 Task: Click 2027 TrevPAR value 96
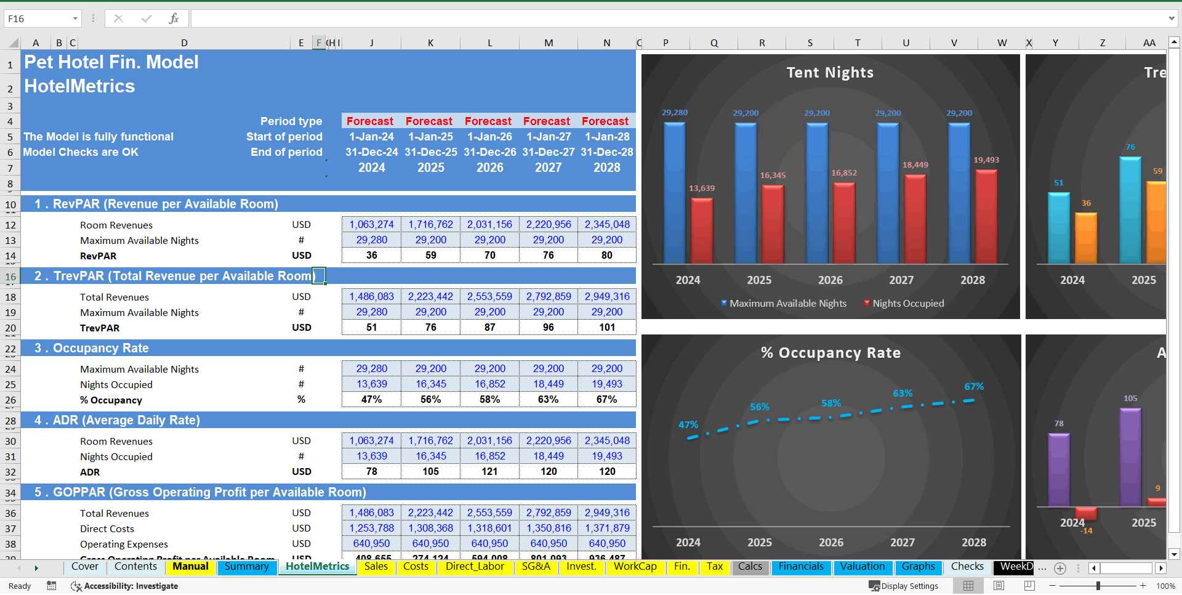coord(549,328)
